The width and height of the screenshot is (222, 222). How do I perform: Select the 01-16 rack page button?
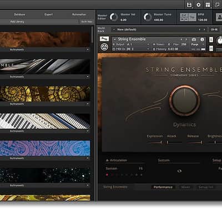point(214,29)
